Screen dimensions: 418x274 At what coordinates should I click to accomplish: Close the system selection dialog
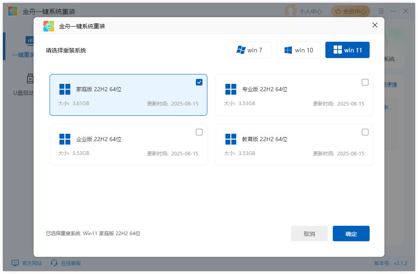point(375,25)
